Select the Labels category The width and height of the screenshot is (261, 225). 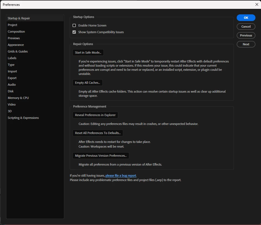(x=35, y=58)
